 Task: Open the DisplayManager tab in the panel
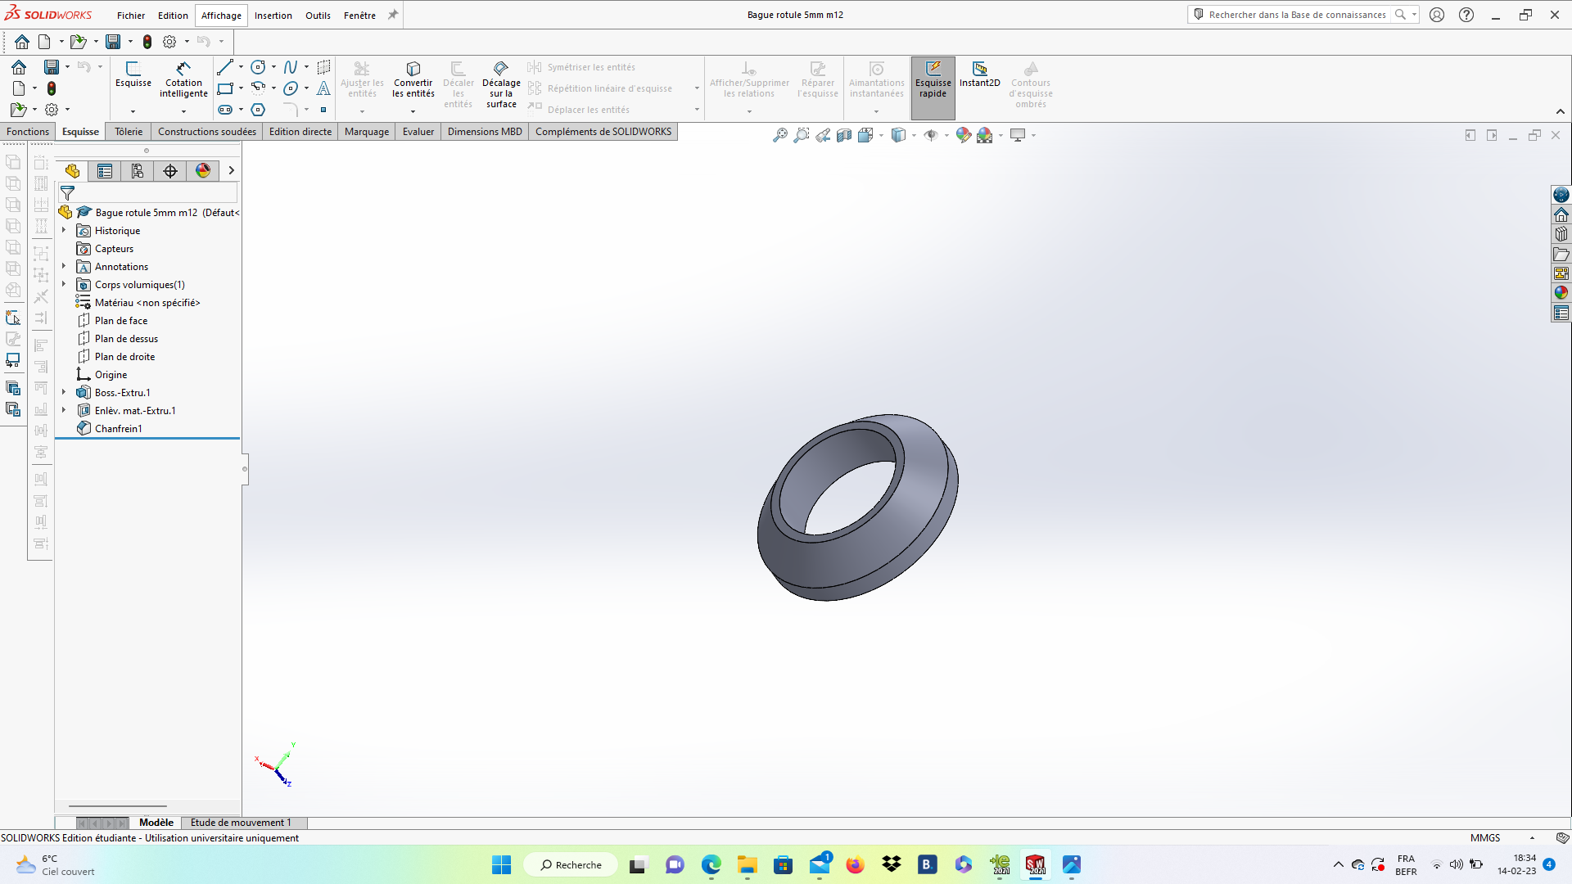203,170
